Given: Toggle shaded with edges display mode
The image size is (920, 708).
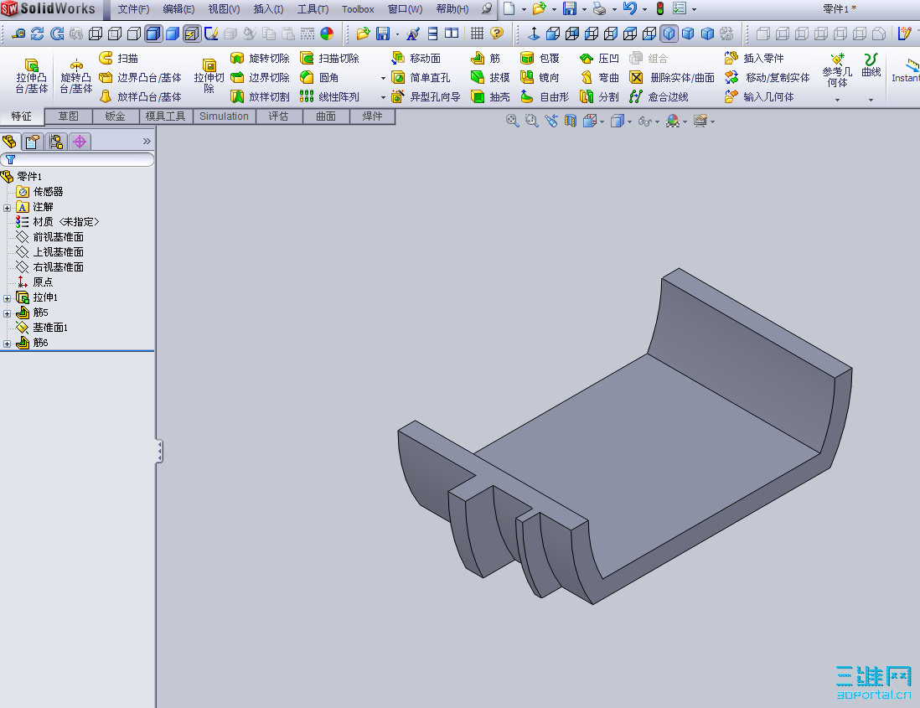Looking at the screenshot, I should coord(152,34).
